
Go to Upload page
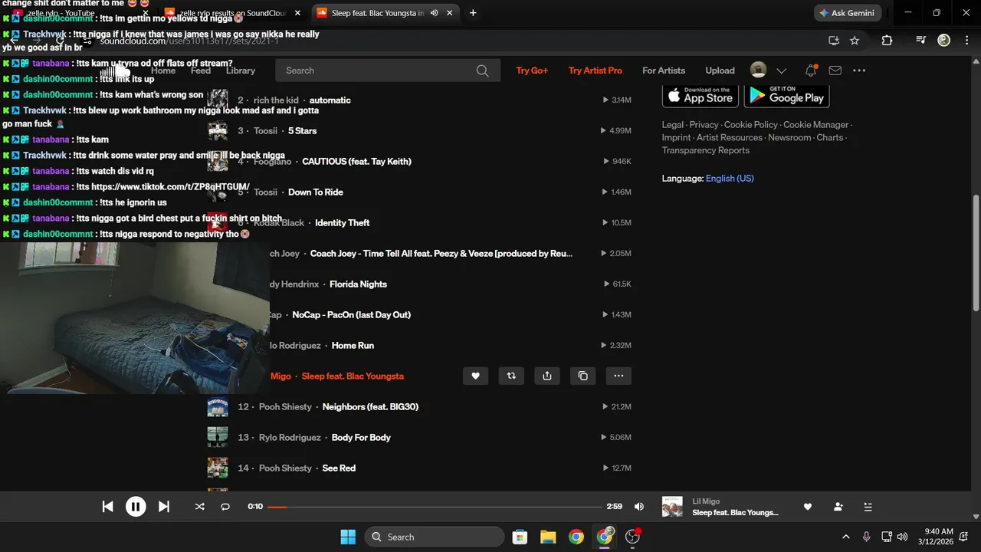720,71
